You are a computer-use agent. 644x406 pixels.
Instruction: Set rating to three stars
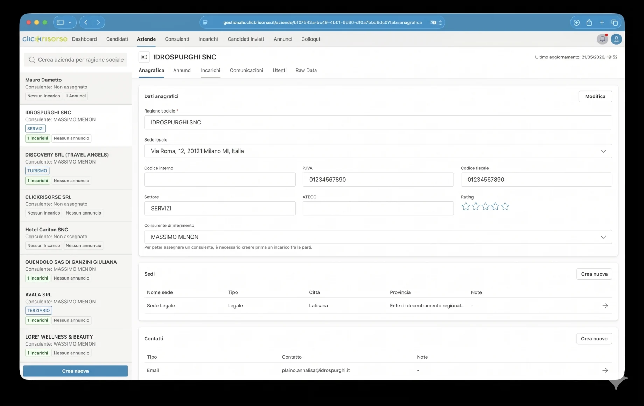click(485, 206)
